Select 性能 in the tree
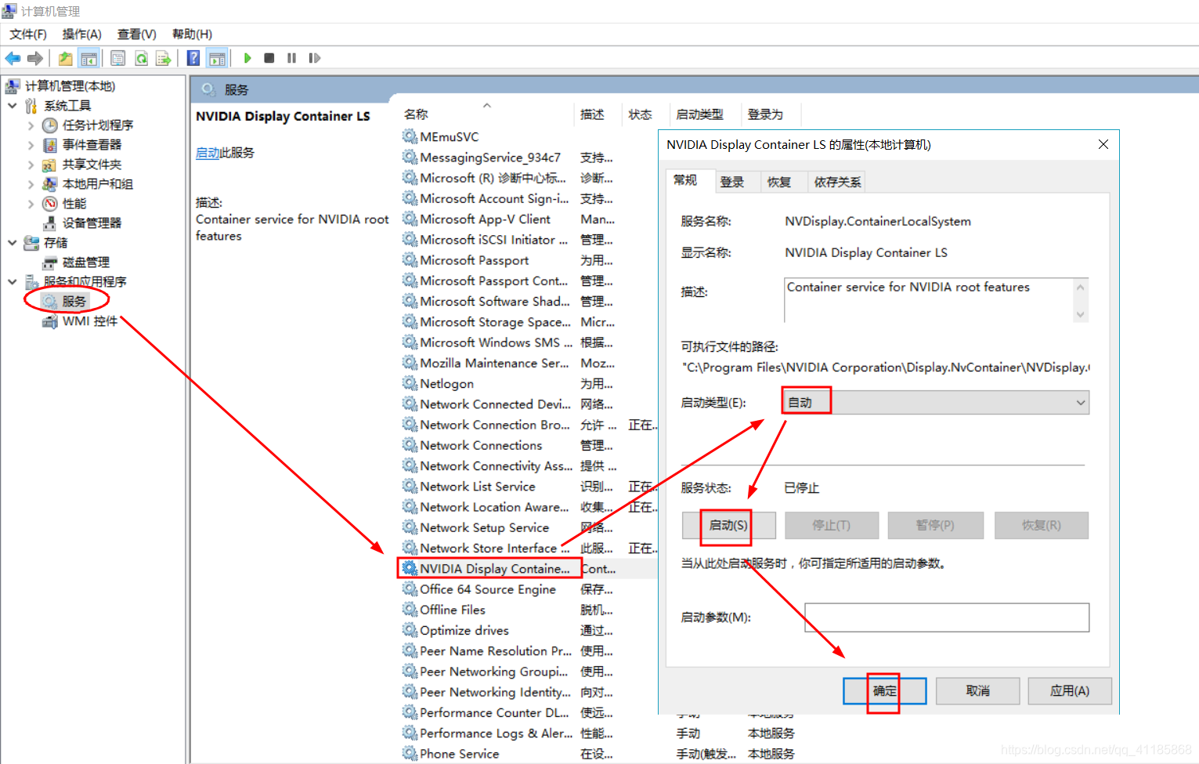The height and width of the screenshot is (764, 1199). coord(74,204)
